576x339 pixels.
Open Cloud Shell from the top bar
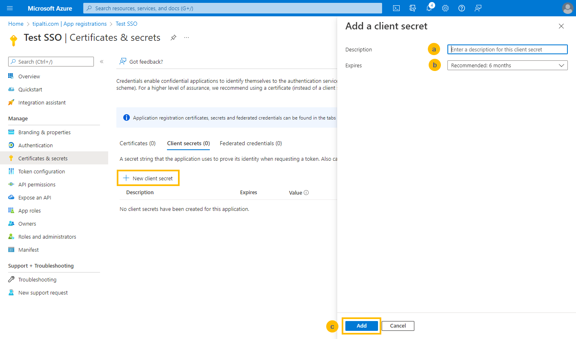click(396, 8)
